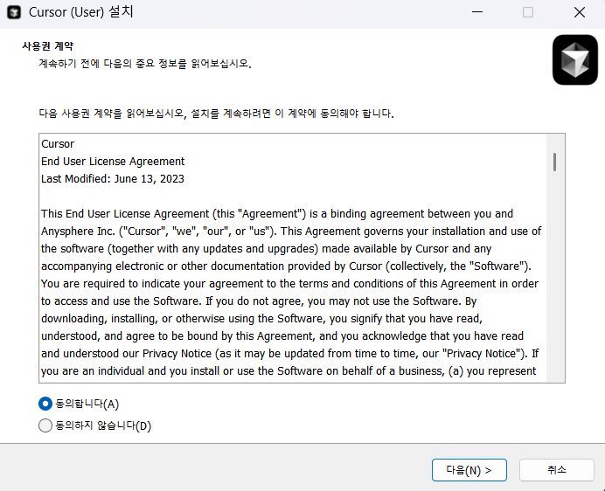The image size is (605, 491).
Task: Click the line starting 'Anysphere Inc.'
Action: (x=291, y=231)
